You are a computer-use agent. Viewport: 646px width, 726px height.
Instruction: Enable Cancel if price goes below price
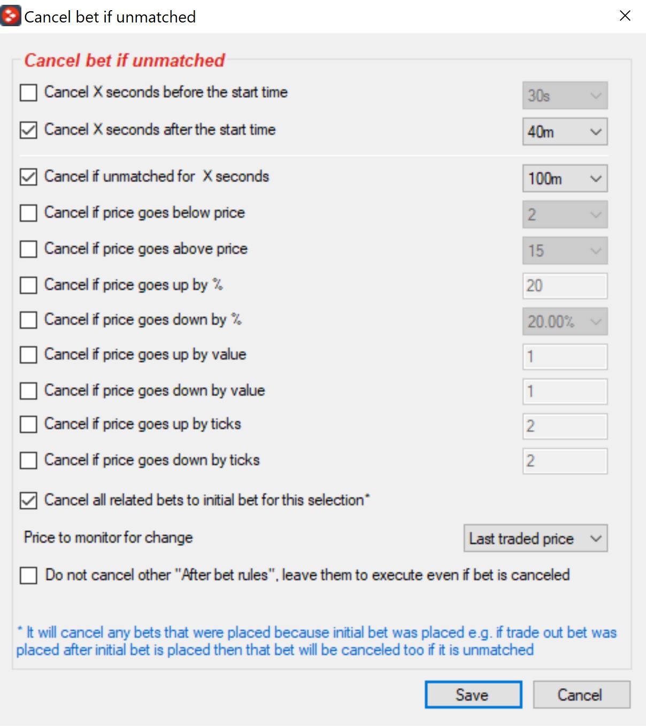[x=28, y=213]
